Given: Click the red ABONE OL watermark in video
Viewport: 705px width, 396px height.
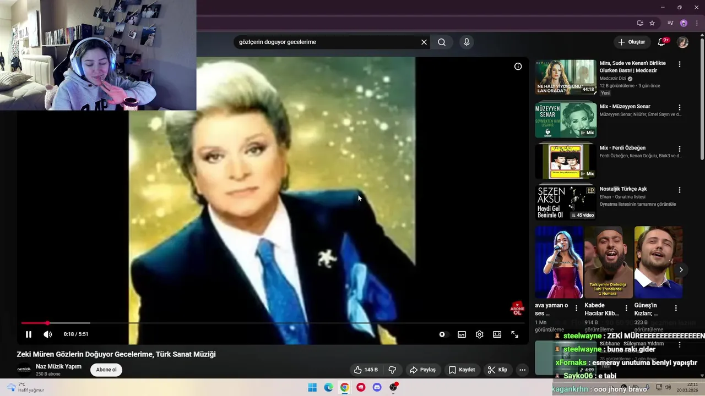Looking at the screenshot, I should click(517, 309).
